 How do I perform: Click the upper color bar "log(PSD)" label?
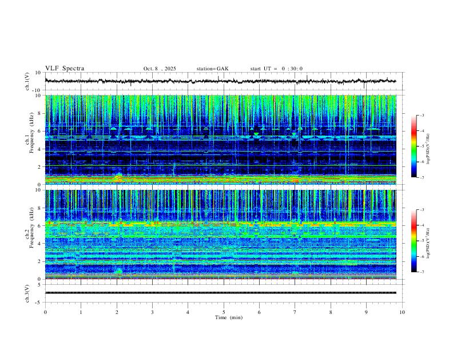tap(428, 149)
